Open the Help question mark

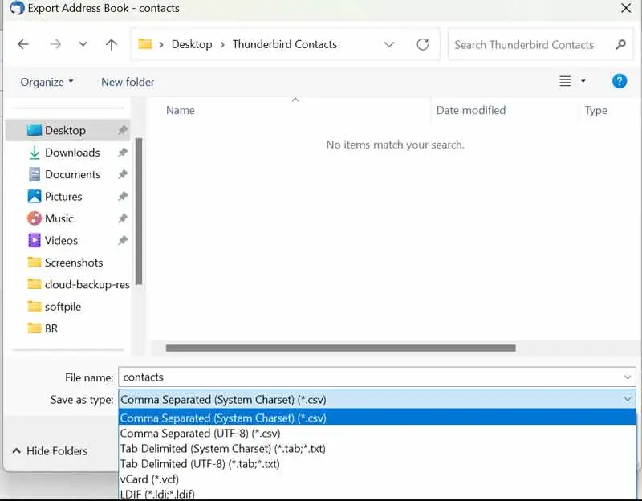pyautogui.click(x=620, y=81)
